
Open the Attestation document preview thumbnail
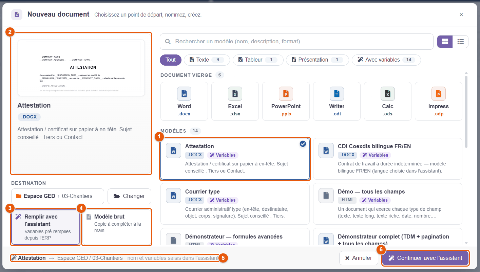[x=81, y=68]
